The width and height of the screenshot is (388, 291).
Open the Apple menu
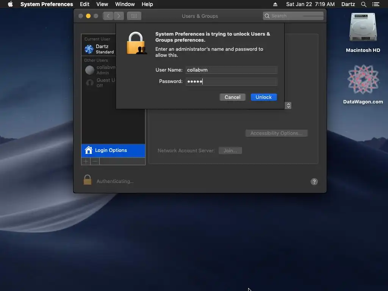(x=10, y=4)
